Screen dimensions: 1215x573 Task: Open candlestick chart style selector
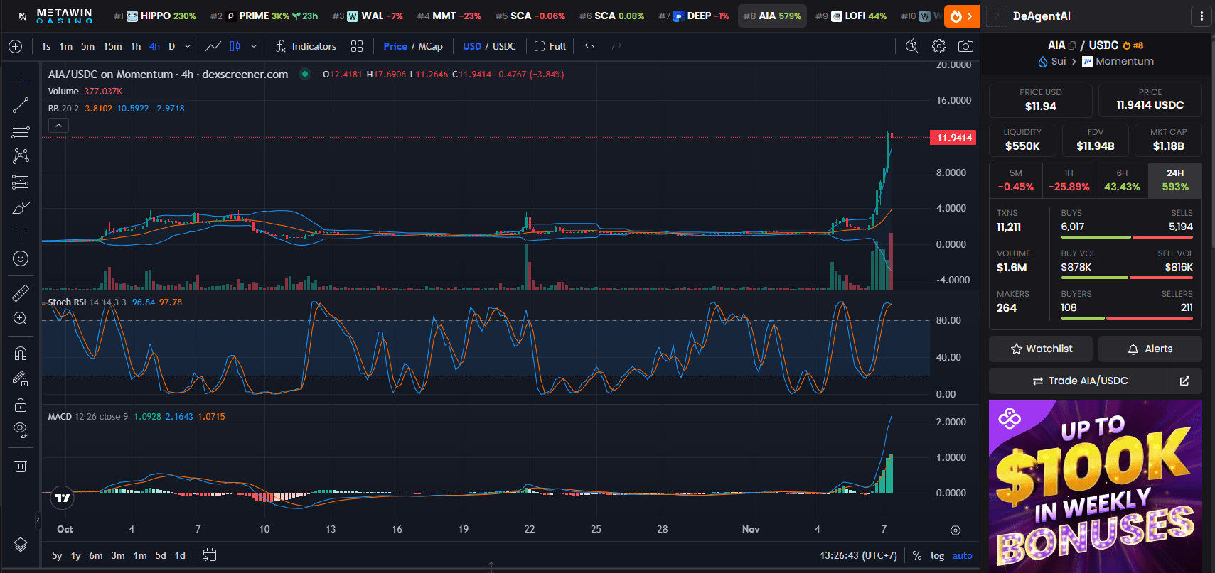click(235, 46)
